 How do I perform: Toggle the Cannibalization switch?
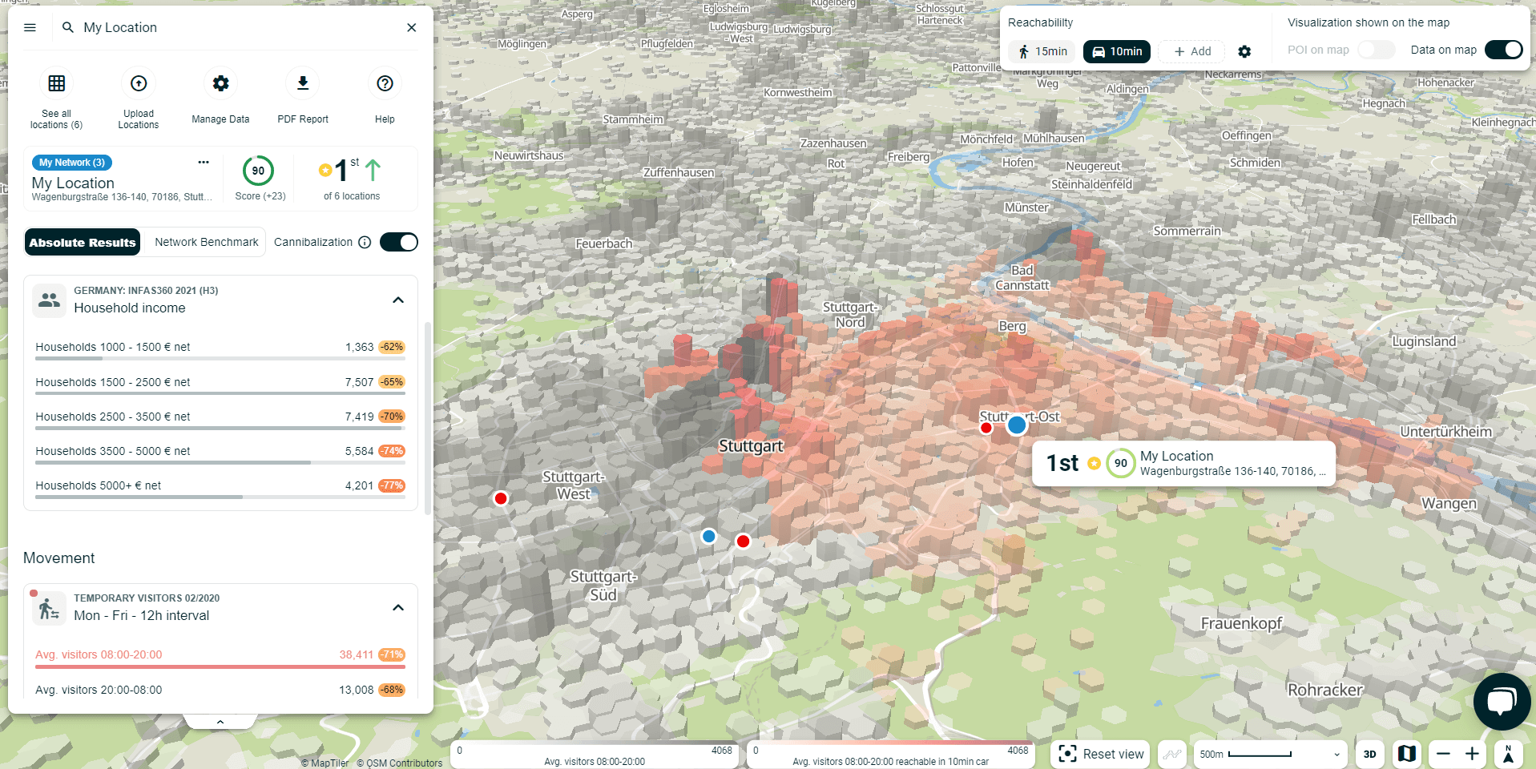tap(399, 242)
